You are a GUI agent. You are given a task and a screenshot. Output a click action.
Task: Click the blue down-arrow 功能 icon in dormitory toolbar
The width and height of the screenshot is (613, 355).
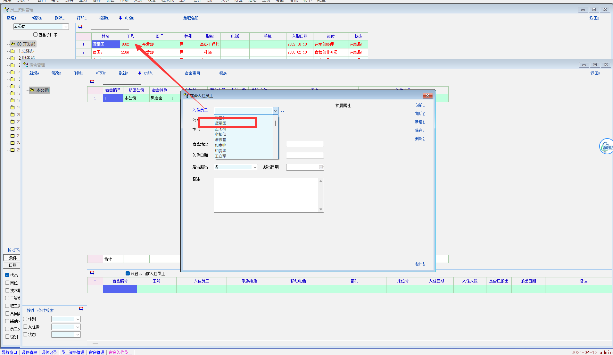(x=140, y=73)
